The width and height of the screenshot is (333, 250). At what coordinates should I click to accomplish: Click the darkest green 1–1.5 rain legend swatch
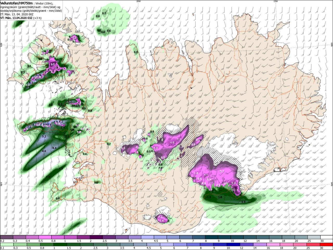60,245
